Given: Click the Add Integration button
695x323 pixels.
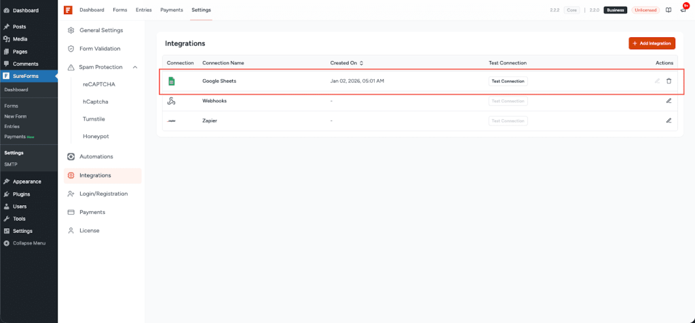Looking at the screenshot, I should [652, 43].
